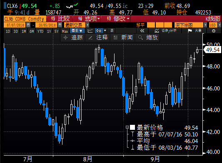Click the 注释 annotate button label
This screenshot has height=163, width=222.
pos(102,38)
